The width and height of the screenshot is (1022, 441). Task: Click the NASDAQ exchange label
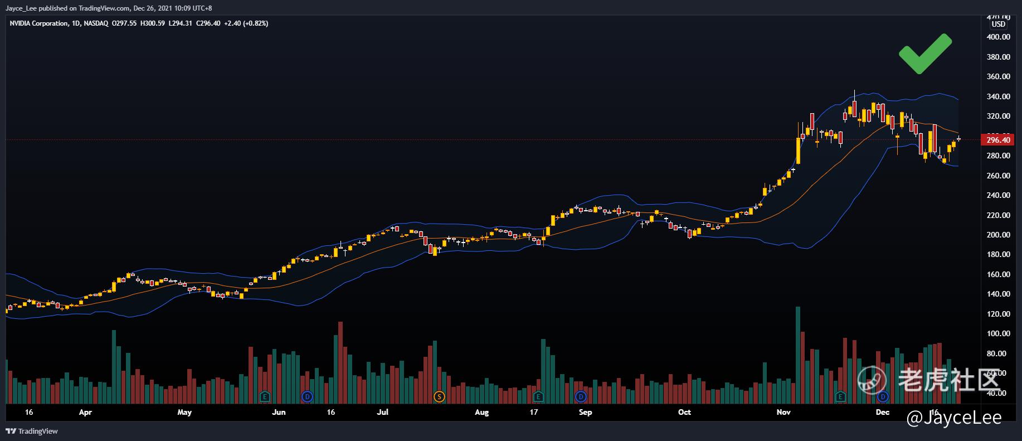[x=96, y=23]
